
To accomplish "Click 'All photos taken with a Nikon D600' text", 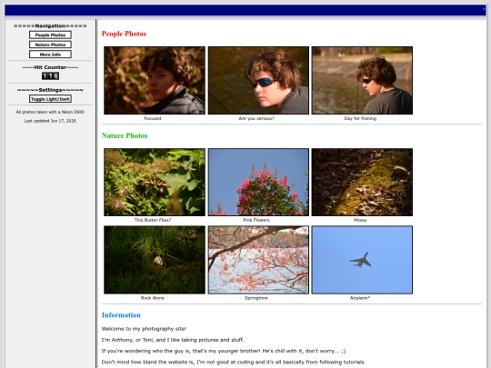I will click(x=50, y=112).
